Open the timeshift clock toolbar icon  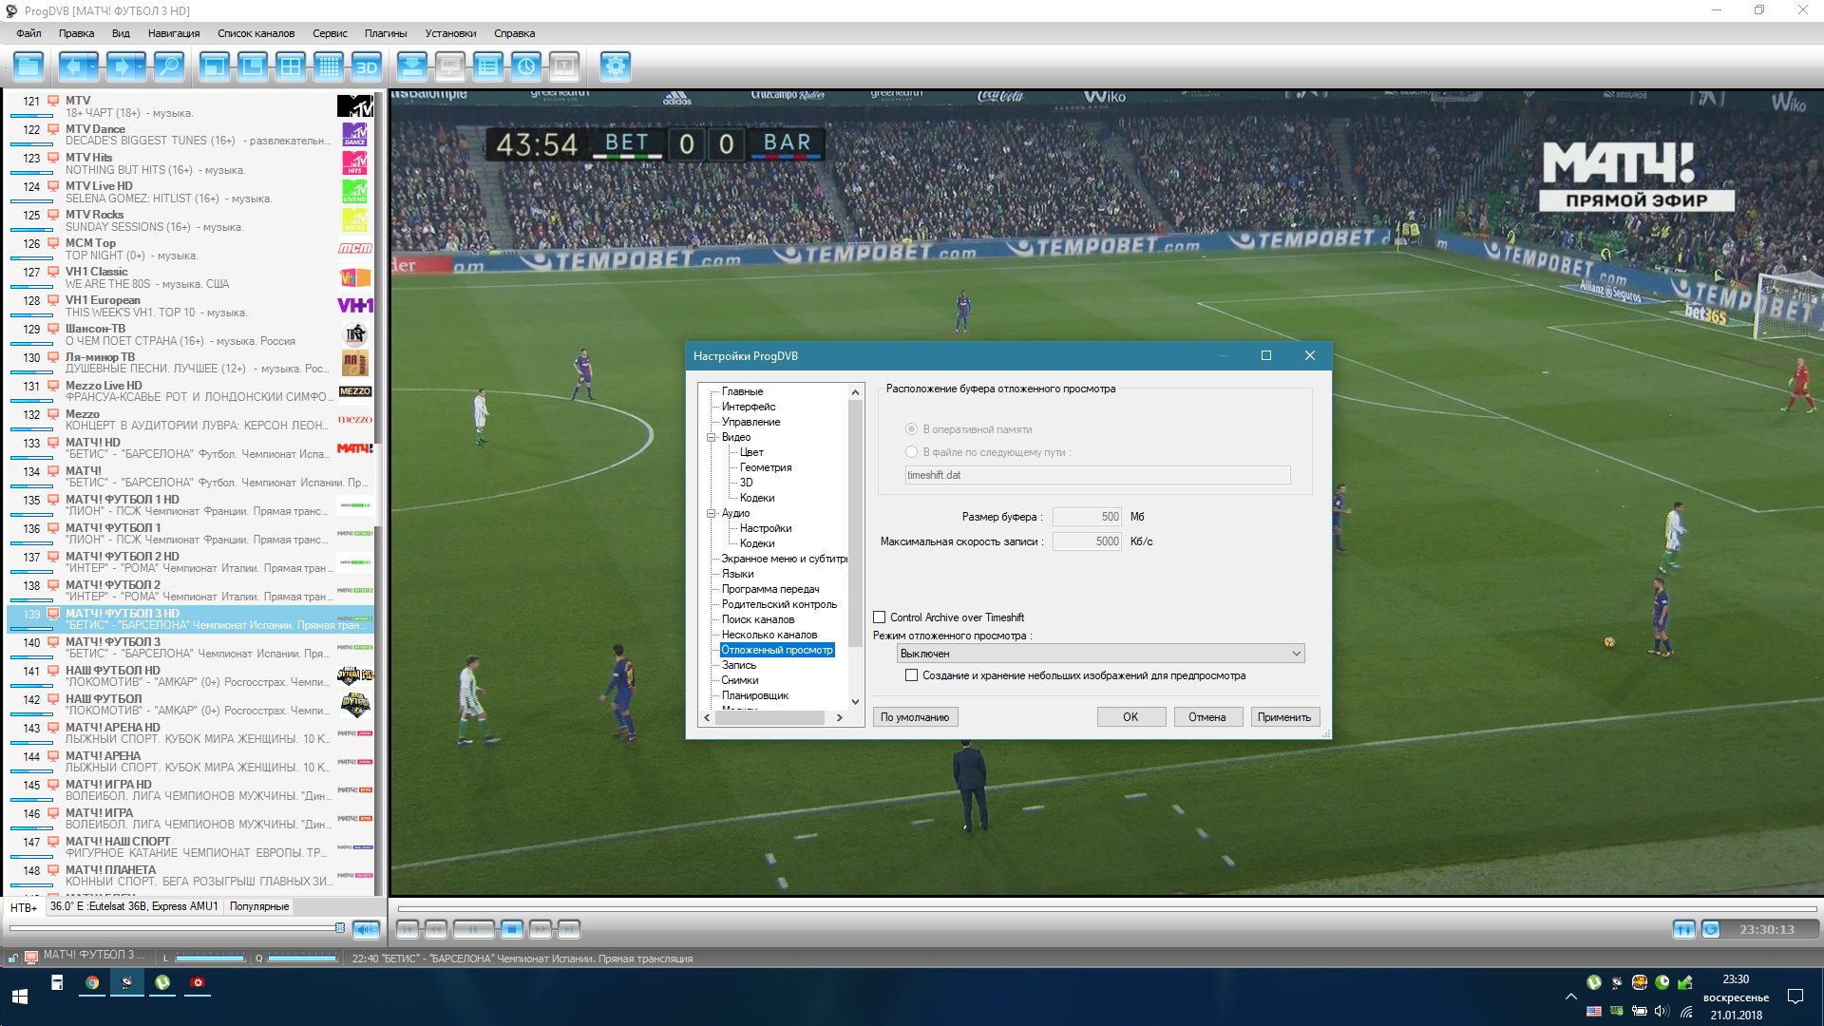pyautogui.click(x=525, y=66)
